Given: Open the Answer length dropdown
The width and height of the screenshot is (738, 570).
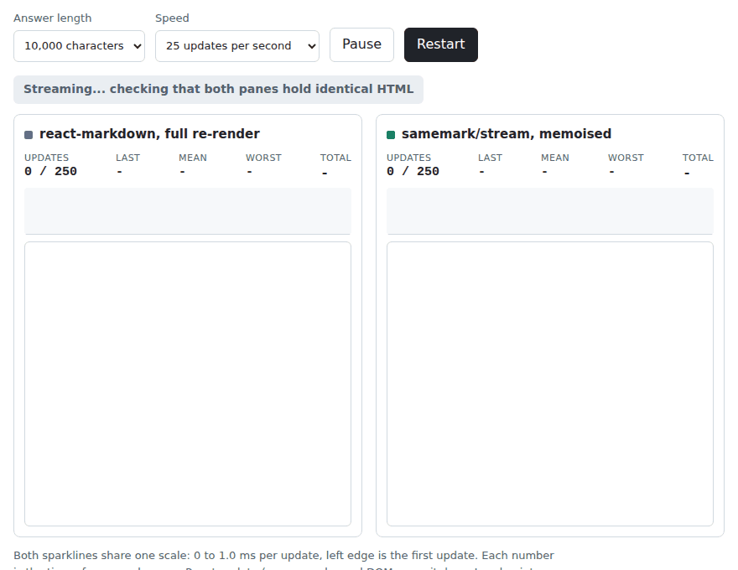Looking at the screenshot, I should point(79,46).
